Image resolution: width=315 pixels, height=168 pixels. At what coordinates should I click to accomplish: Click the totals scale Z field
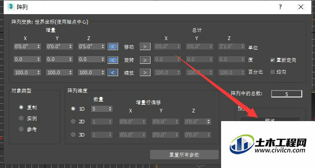tap(232, 72)
